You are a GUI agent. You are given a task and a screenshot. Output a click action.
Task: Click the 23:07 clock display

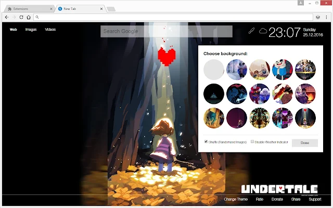pos(285,32)
